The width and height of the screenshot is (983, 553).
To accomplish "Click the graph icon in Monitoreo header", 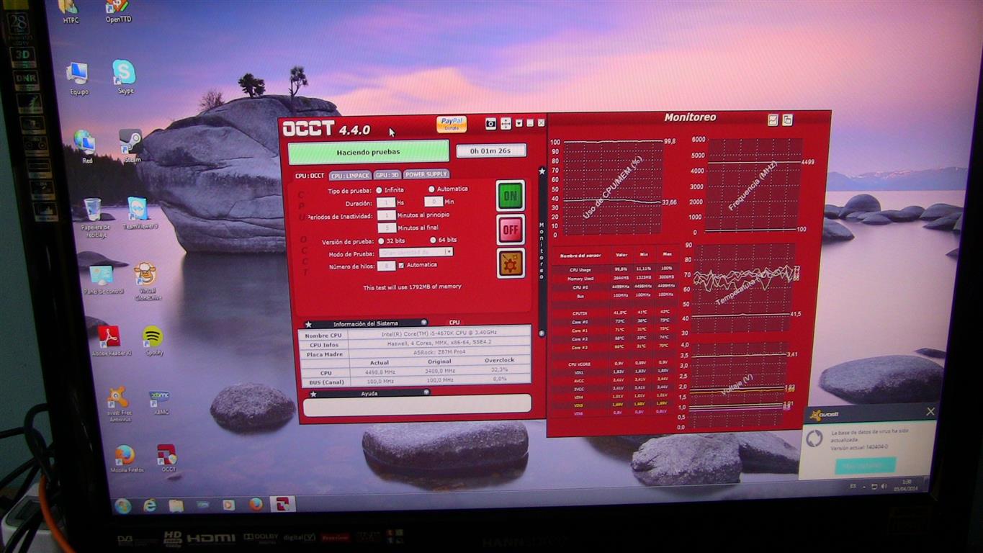I will 773,120.
